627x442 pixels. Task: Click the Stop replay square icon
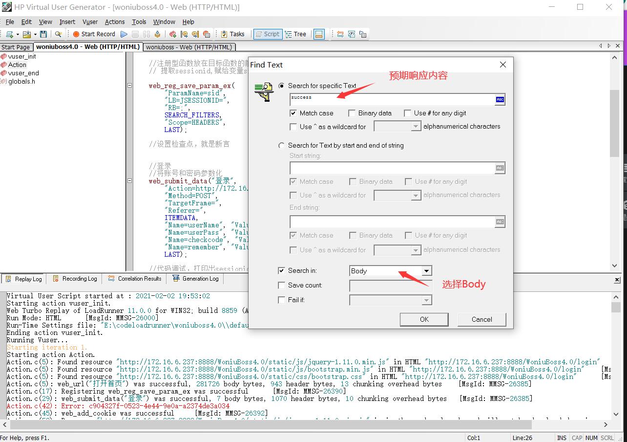point(135,34)
